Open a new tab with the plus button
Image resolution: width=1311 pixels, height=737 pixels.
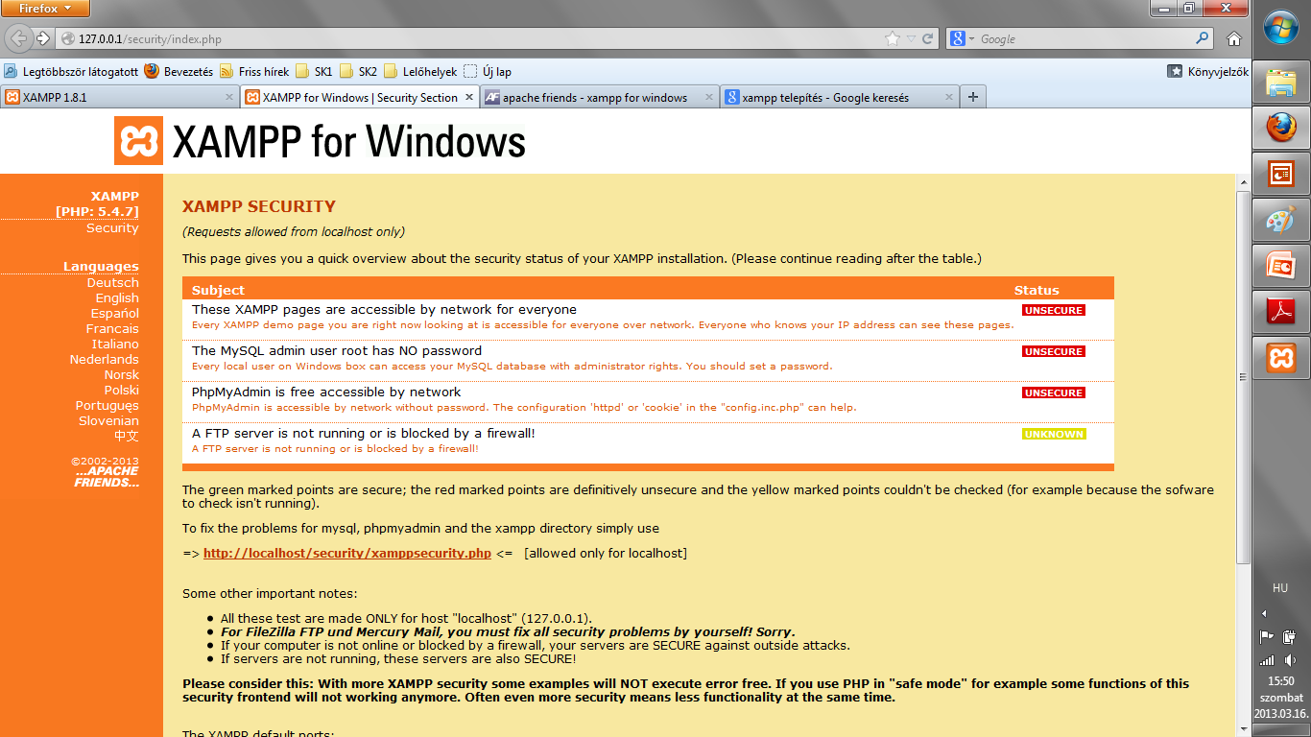973,97
